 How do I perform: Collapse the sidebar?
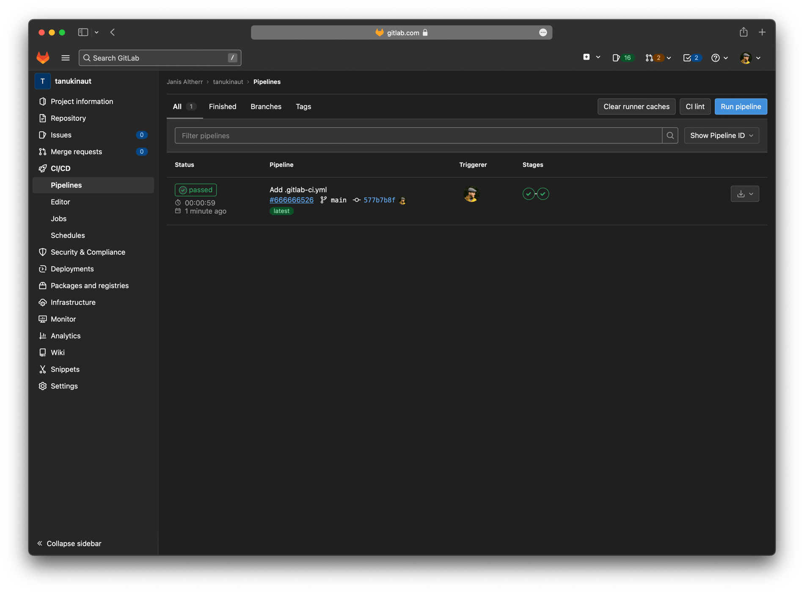[69, 543]
